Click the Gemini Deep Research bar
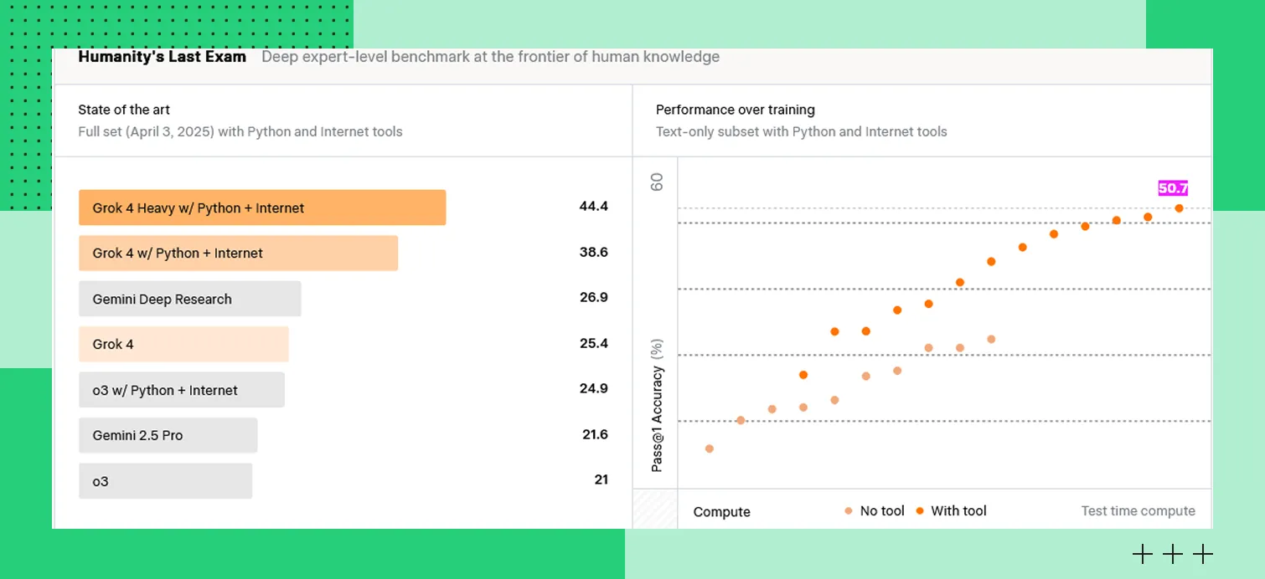Viewport: 1265px width, 579px height. coord(190,299)
